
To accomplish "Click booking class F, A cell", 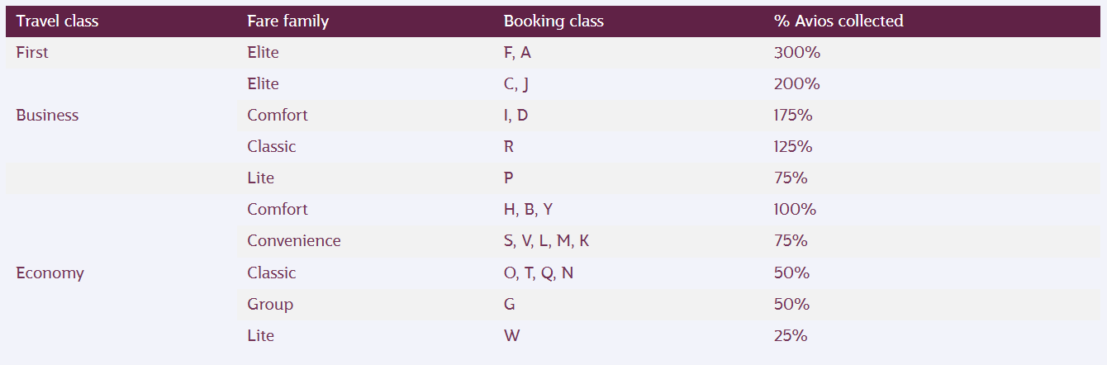I will 517,53.
